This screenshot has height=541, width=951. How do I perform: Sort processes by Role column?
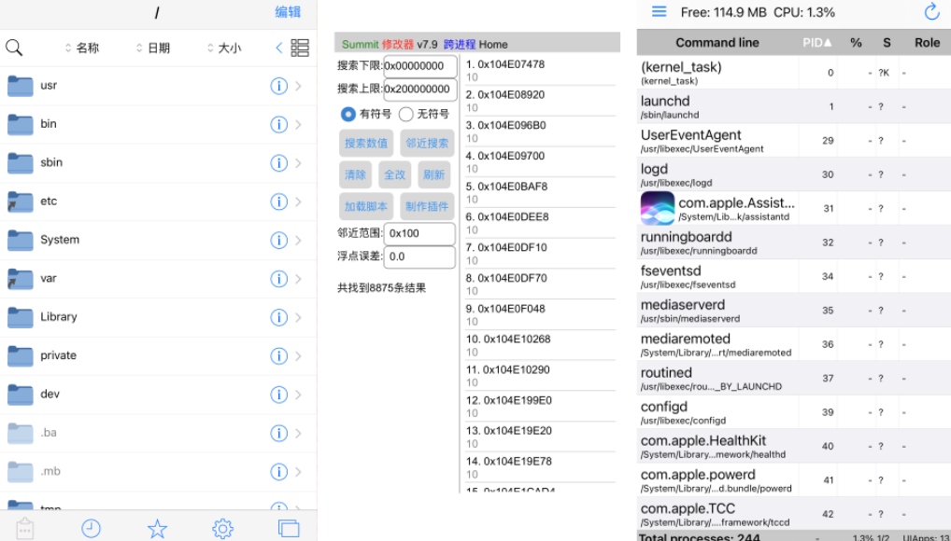coord(927,42)
